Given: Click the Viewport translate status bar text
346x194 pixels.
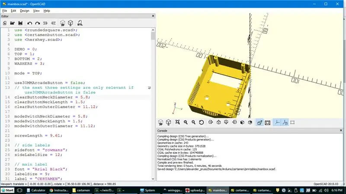Looking at the screenshot, I should [58, 184].
